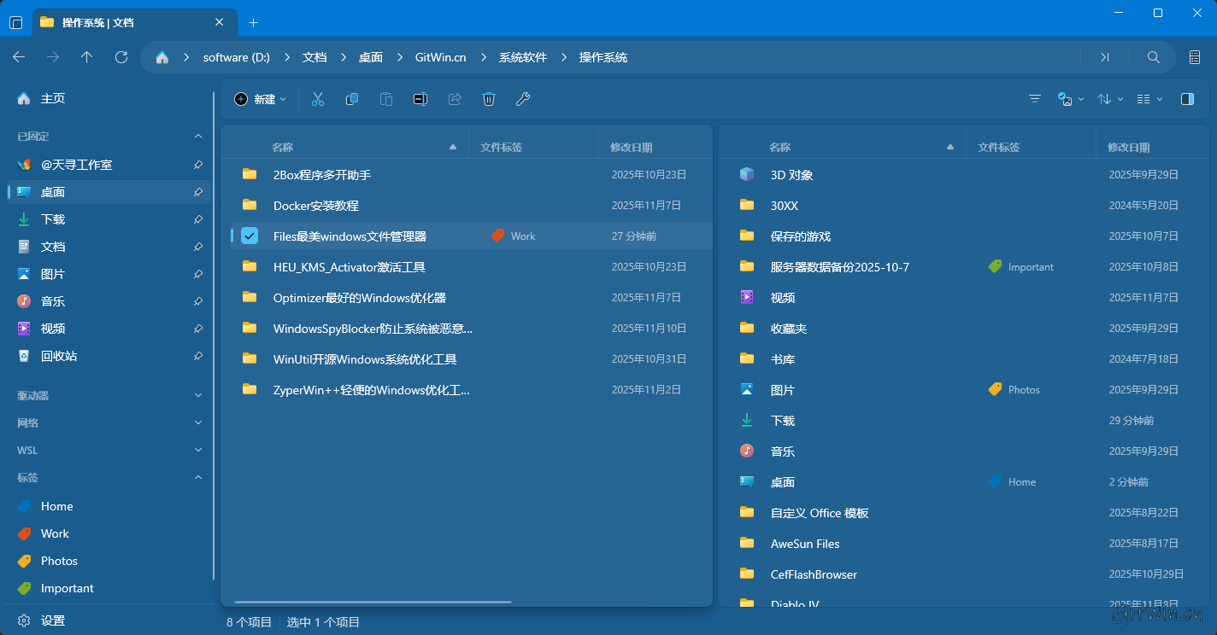
Task: Open properties with the wrench icon
Action: [x=523, y=99]
